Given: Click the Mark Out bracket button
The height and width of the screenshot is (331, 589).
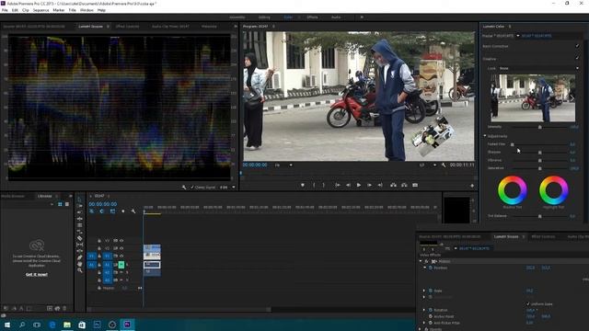Looking at the screenshot, I should (323, 185).
